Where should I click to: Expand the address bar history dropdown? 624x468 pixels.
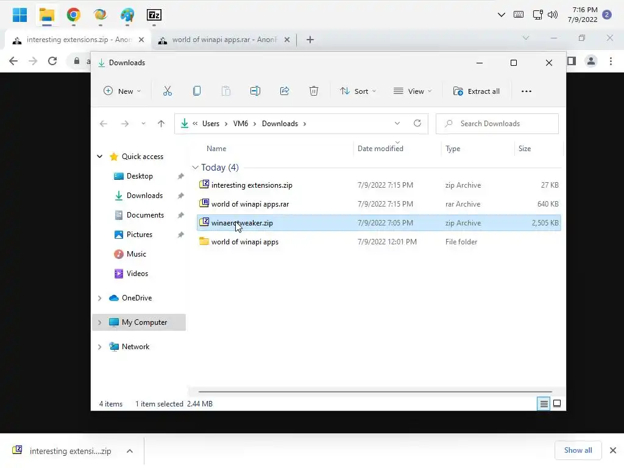click(x=397, y=123)
